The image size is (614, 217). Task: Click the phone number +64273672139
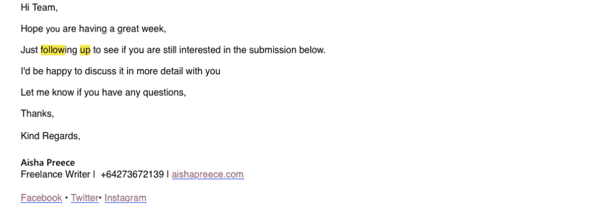pyautogui.click(x=132, y=174)
